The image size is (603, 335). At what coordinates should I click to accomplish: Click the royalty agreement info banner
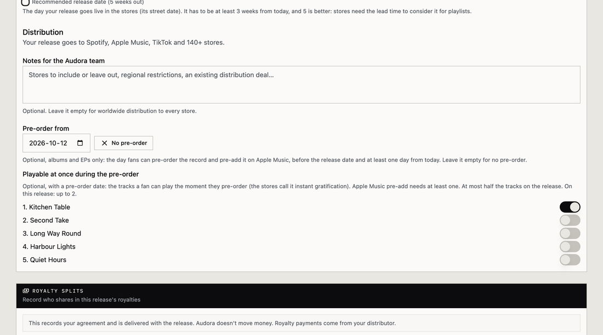point(301,323)
